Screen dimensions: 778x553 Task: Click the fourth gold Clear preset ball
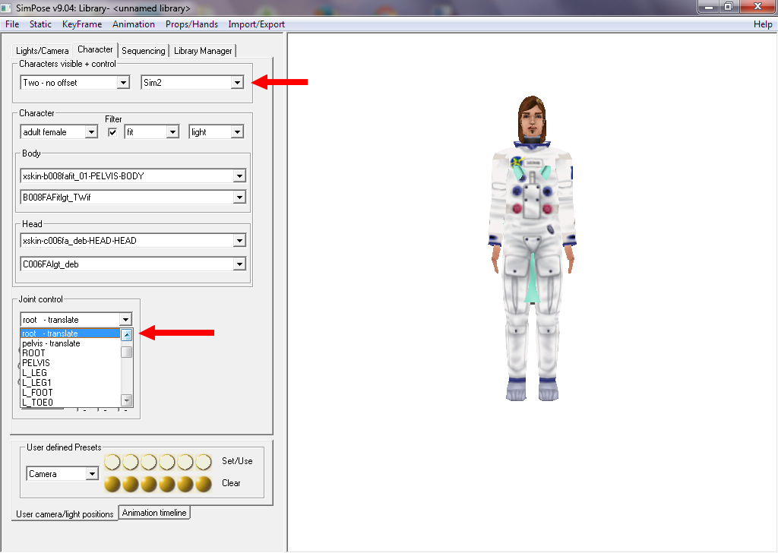click(x=167, y=484)
